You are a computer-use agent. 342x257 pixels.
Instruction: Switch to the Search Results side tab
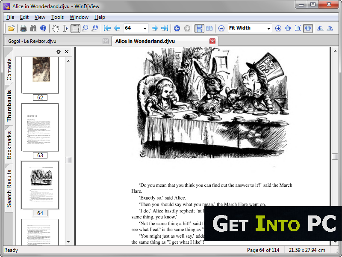coord(9,188)
